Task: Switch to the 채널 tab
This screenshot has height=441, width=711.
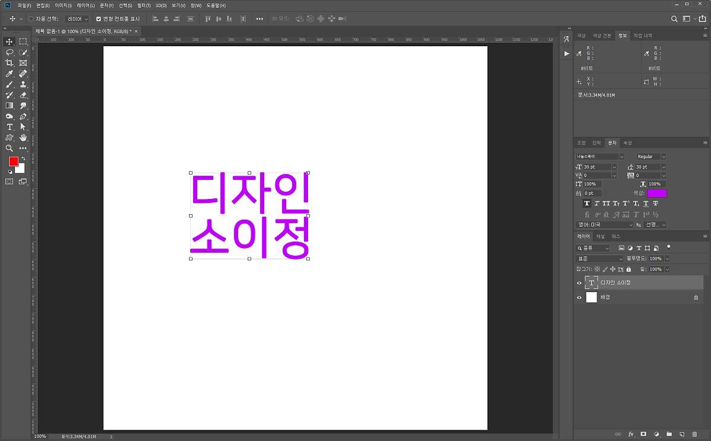Action: pos(600,236)
